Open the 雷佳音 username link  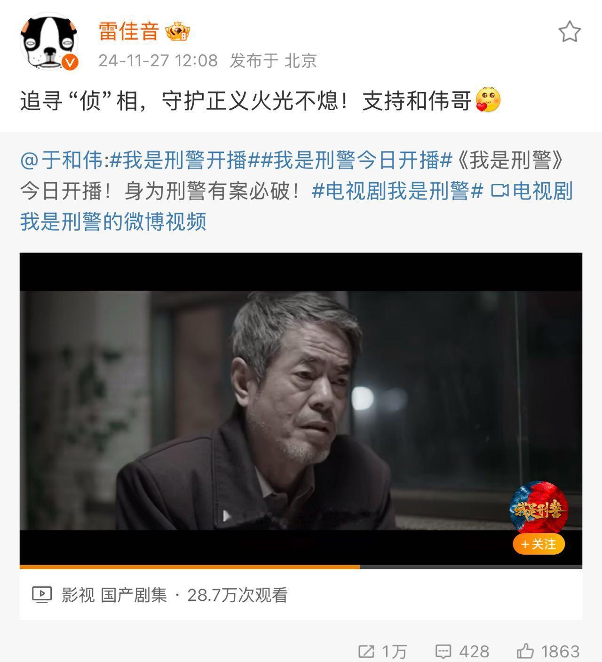129,32
